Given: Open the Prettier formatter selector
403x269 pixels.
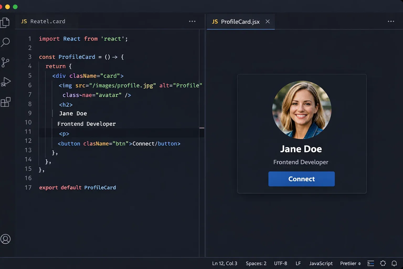Looking at the screenshot, I should tap(350, 263).
